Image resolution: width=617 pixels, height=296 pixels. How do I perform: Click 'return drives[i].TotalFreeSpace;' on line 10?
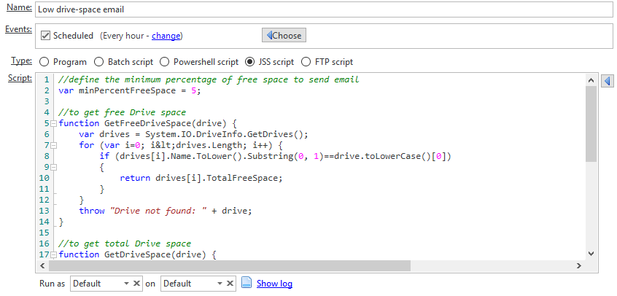201,178
